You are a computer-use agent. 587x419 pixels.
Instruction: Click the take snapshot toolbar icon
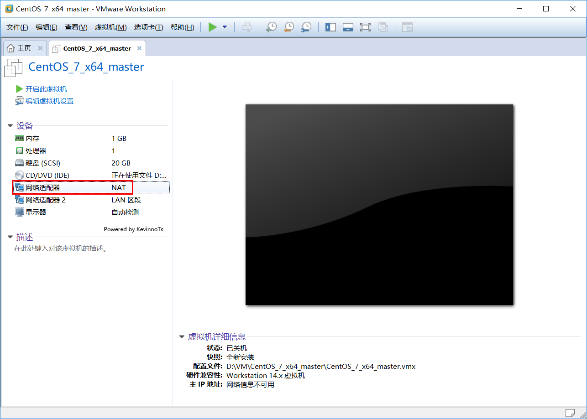pyautogui.click(x=272, y=27)
